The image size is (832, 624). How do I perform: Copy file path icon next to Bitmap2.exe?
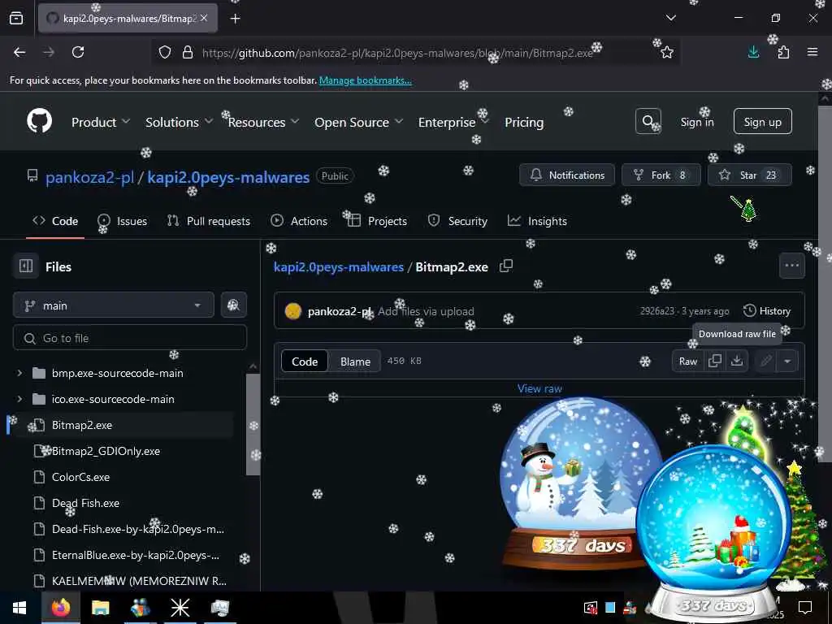[x=505, y=266]
